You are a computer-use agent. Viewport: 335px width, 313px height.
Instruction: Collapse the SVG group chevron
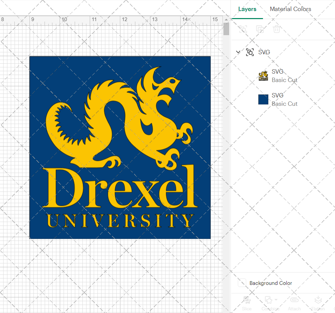pyautogui.click(x=238, y=52)
